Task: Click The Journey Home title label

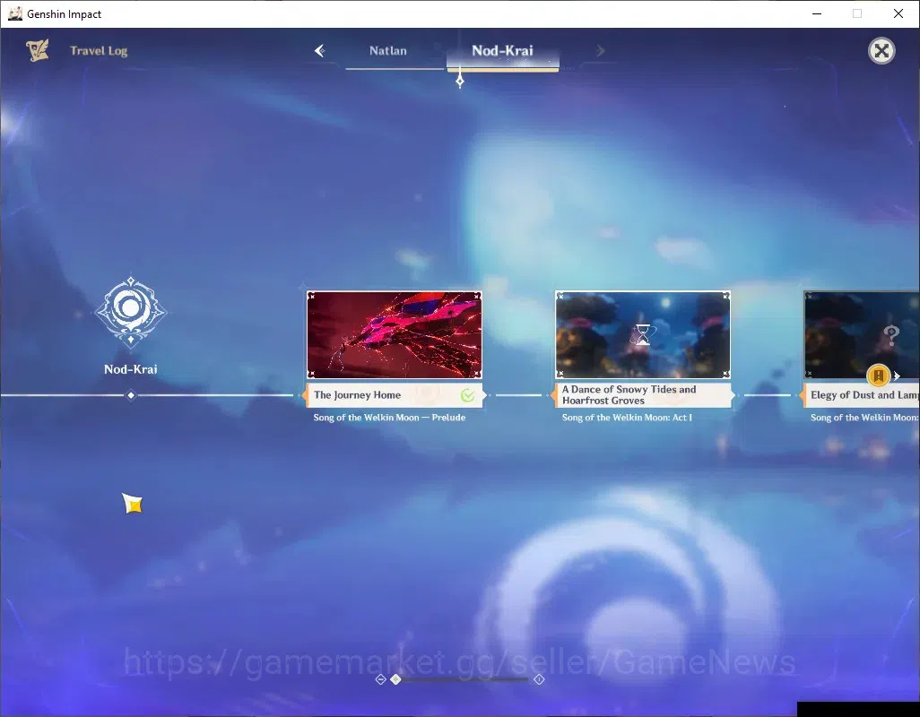Action: (357, 395)
